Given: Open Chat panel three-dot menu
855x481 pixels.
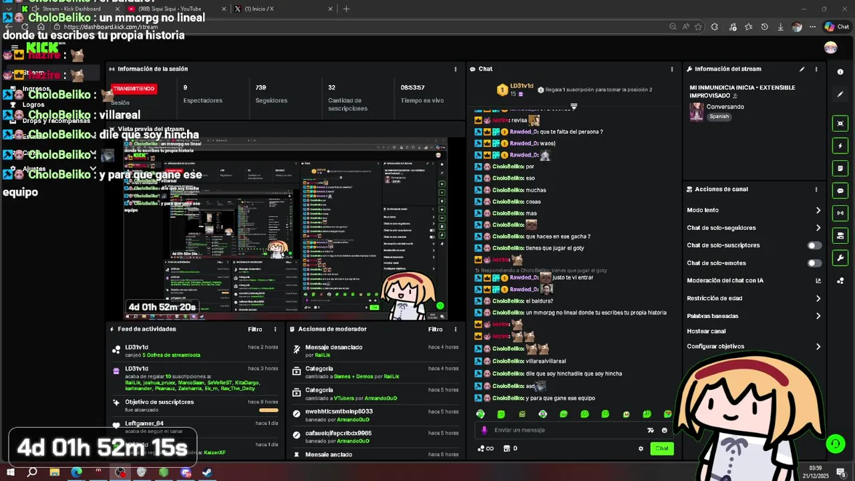Looking at the screenshot, I should [671, 69].
